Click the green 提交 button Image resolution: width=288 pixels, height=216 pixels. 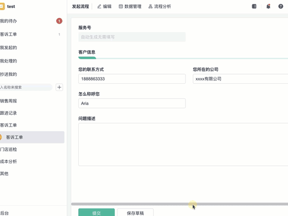coord(97,213)
